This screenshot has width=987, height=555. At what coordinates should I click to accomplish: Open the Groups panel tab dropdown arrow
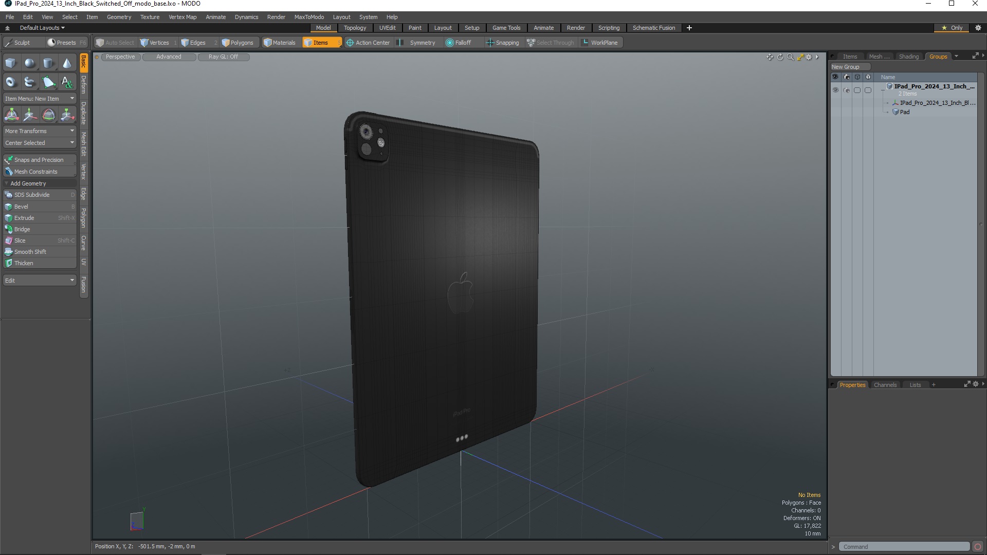click(956, 57)
